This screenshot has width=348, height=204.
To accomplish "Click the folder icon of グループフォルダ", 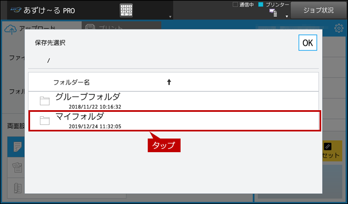I will click(x=45, y=101).
